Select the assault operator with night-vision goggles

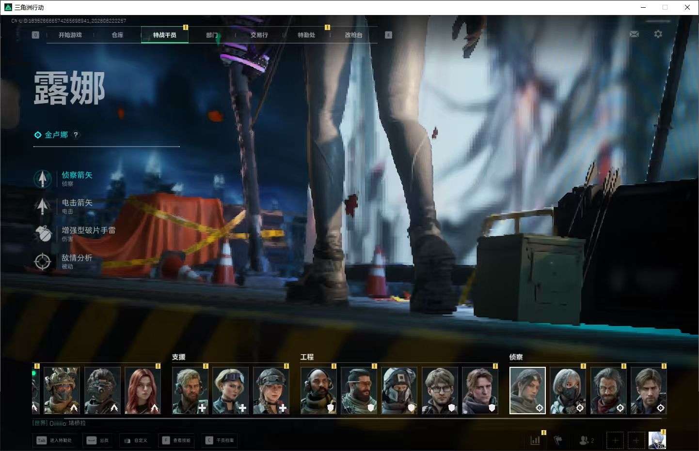(x=102, y=390)
